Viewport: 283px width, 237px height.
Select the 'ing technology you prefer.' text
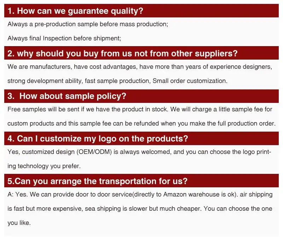(44, 166)
